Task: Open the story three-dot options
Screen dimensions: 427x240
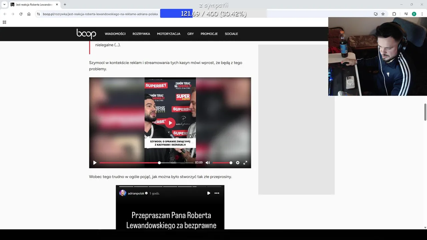Action: [217, 193]
